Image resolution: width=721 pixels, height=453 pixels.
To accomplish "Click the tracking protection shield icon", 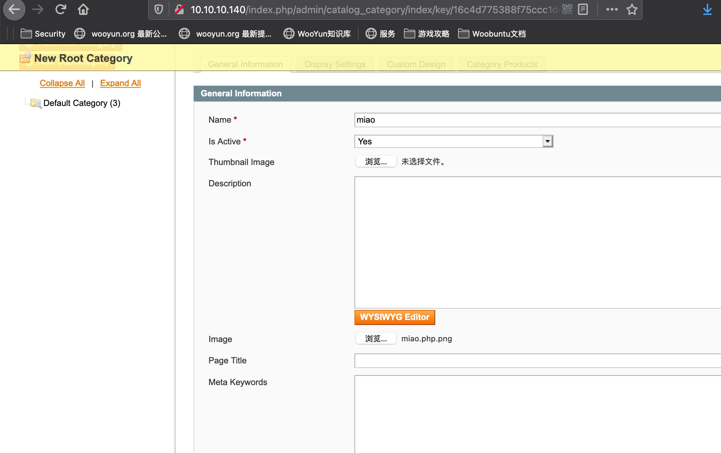I will click(159, 9).
